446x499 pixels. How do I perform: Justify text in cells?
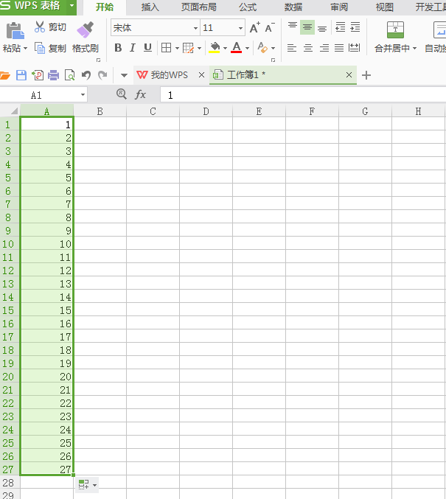tap(339, 48)
